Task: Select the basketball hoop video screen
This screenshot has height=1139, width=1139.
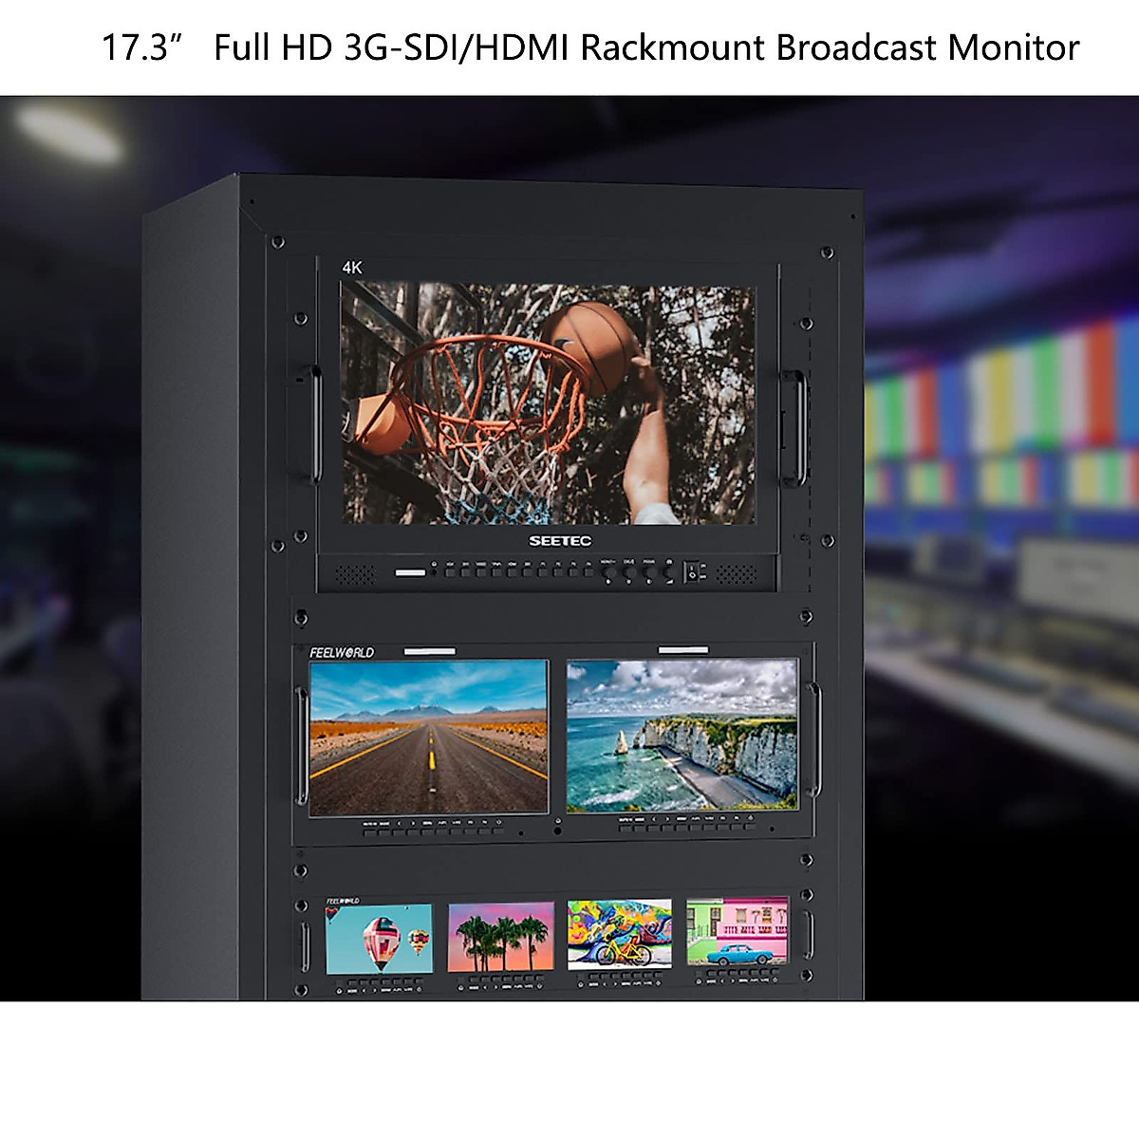Action: 548,402
